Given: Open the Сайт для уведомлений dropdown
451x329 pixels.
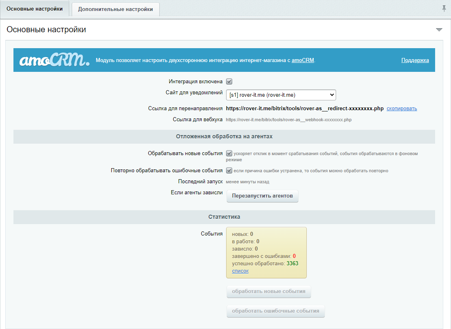Looking at the screenshot, I should [281, 95].
